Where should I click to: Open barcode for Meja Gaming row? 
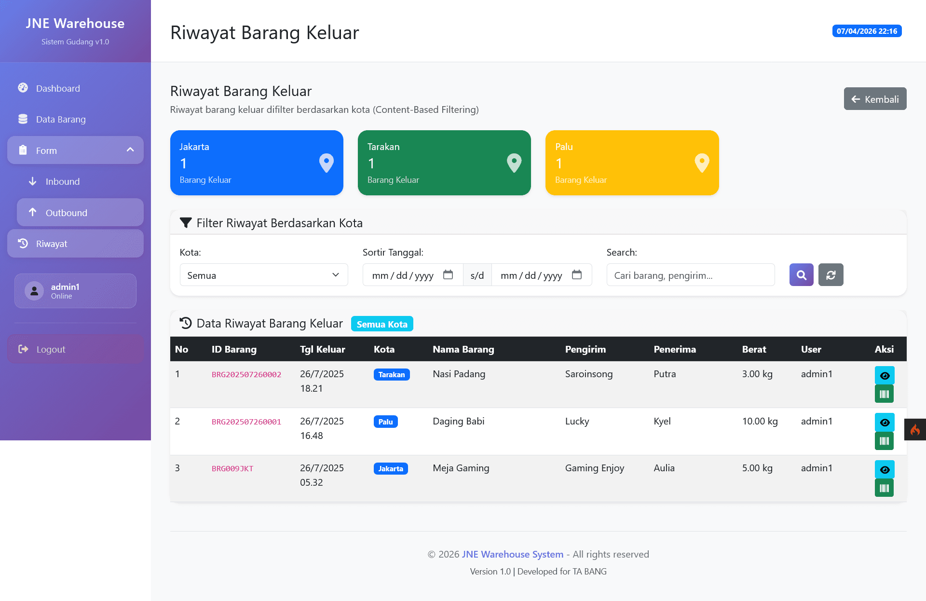884,488
